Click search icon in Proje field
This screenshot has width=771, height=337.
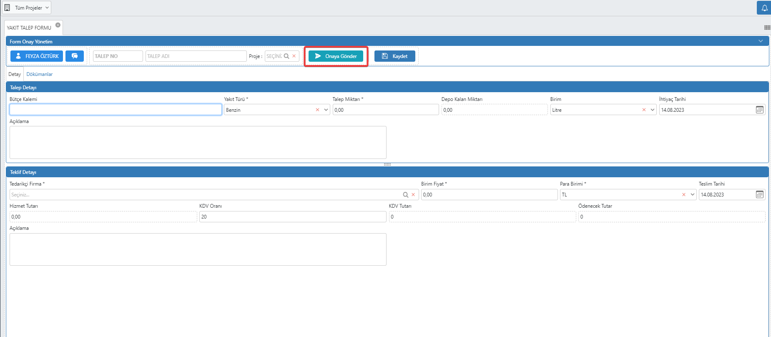pyautogui.click(x=286, y=56)
